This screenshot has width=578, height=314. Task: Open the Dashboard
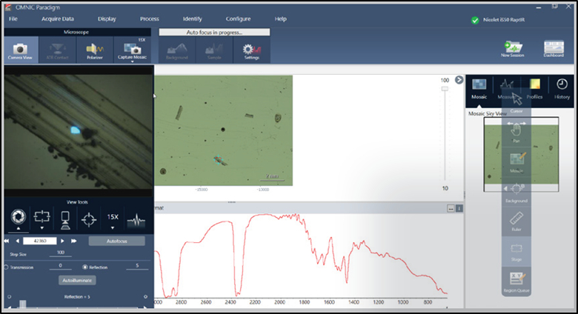[x=554, y=49]
